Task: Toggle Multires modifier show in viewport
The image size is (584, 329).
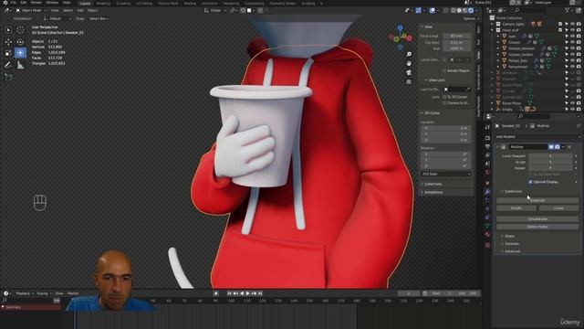Action: [x=551, y=147]
